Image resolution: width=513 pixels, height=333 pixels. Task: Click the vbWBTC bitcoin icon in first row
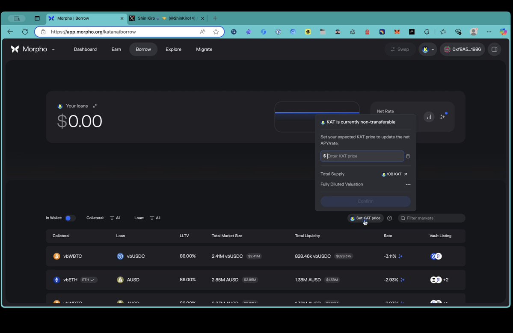coord(56,256)
